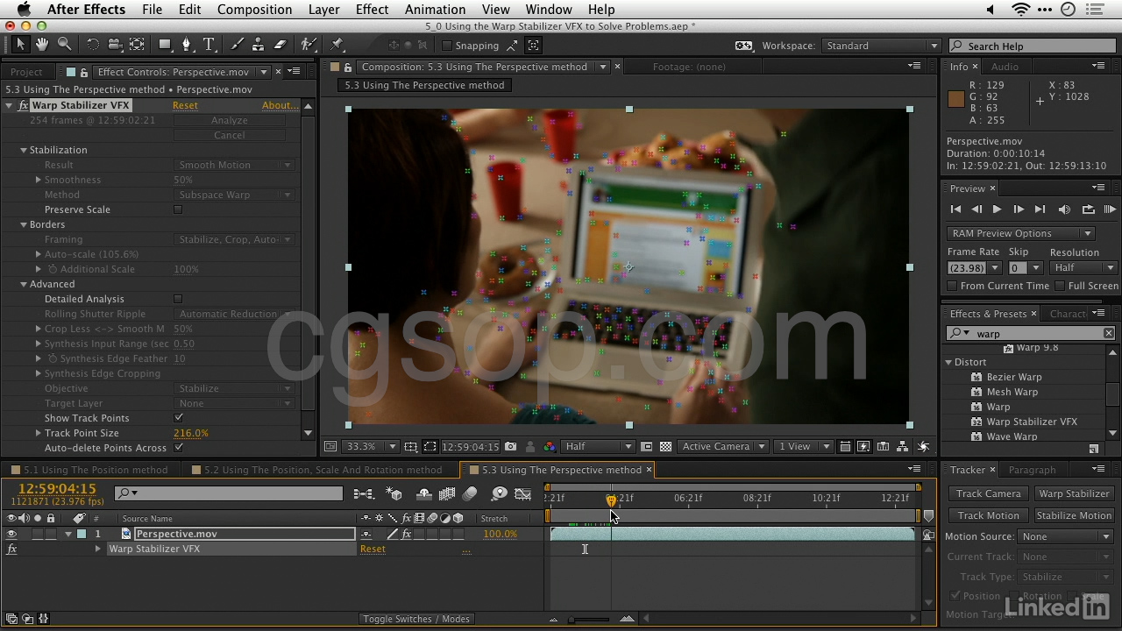
Task: Toggle the Warp Stabilizer VFX fx switch
Action: point(11,549)
